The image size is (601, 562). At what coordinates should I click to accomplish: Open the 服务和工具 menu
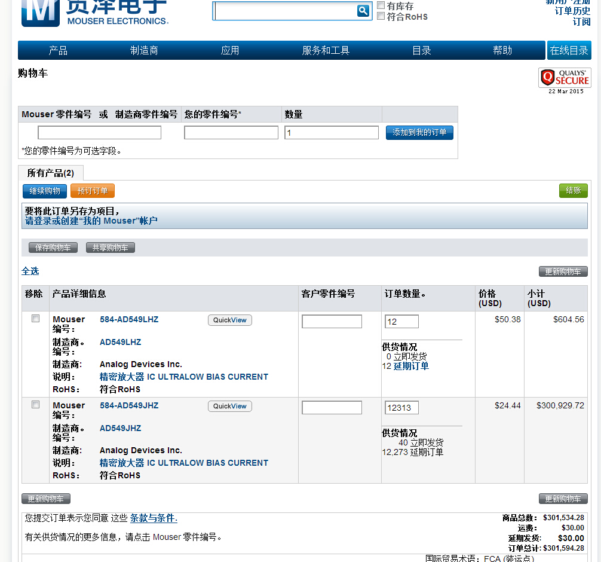click(x=326, y=50)
